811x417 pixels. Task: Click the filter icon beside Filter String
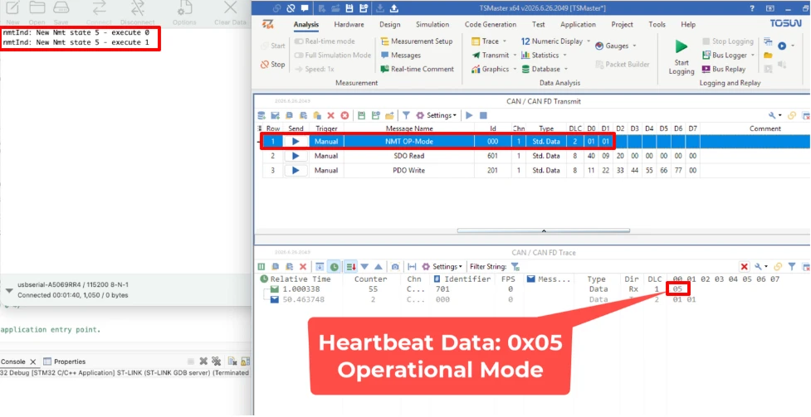tap(515, 267)
